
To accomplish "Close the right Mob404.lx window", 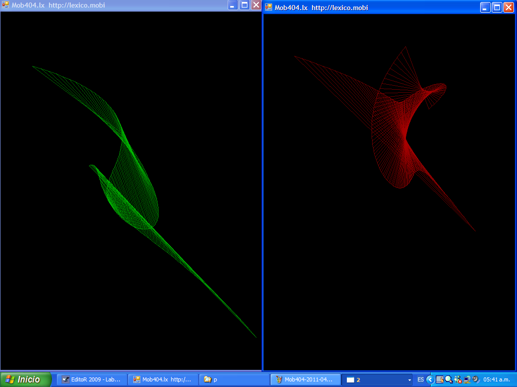I will [x=508, y=7].
